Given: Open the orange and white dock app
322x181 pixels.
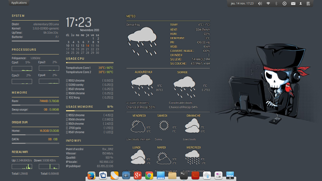Looking at the screenshot, I should [x=114, y=176].
